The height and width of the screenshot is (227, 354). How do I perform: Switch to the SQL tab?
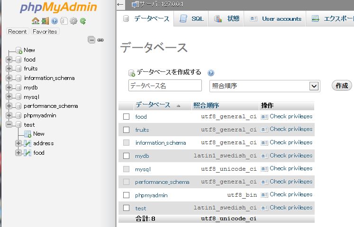point(192,19)
